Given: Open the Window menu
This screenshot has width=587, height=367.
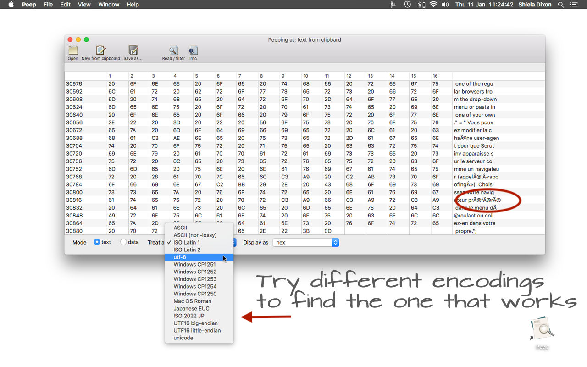Looking at the screenshot, I should (109, 5).
